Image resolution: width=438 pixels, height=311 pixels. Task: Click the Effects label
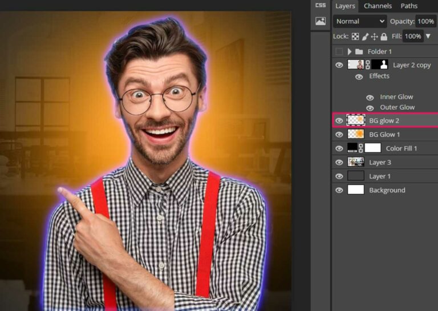pyautogui.click(x=379, y=76)
